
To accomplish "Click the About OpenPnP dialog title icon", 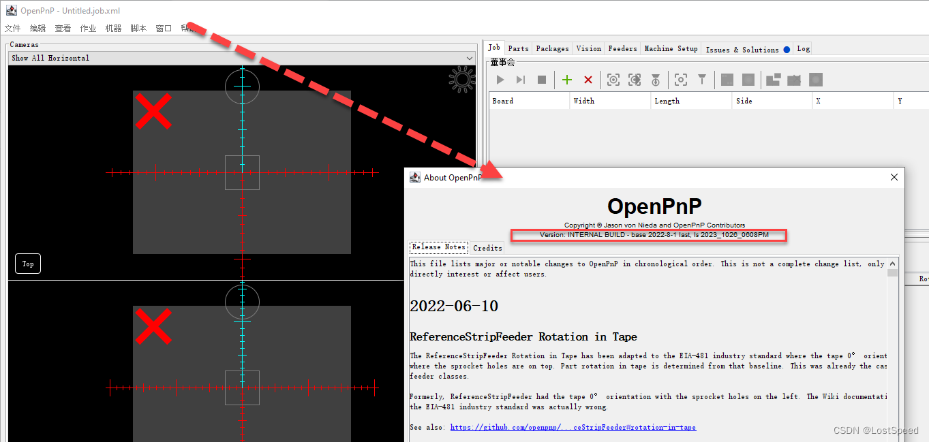I will [415, 177].
